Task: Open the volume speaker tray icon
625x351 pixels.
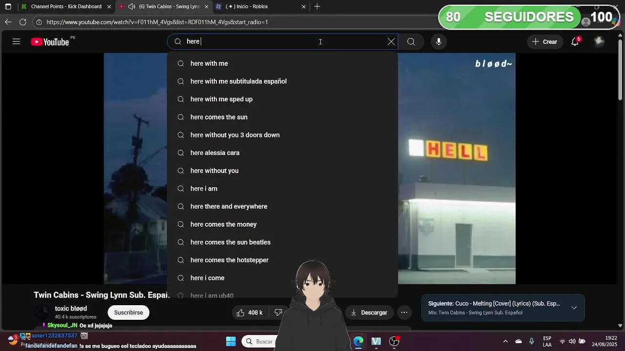Action: (572, 341)
